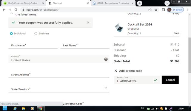The image size is (191, 111).
Task: Collapse promo code section X icon
Action: pyautogui.click(x=116, y=71)
